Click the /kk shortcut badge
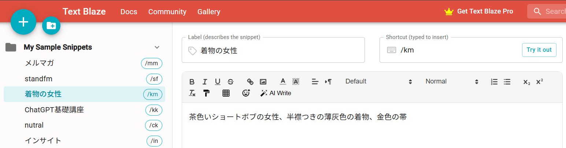The height and width of the screenshot is (148, 566). 154,110
